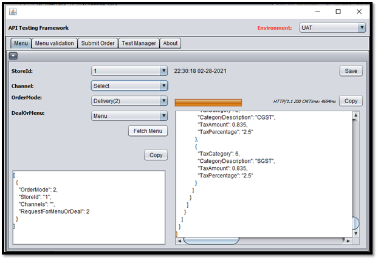Select the Menu tab
Viewport: 378px width, 260px height.
click(x=21, y=43)
